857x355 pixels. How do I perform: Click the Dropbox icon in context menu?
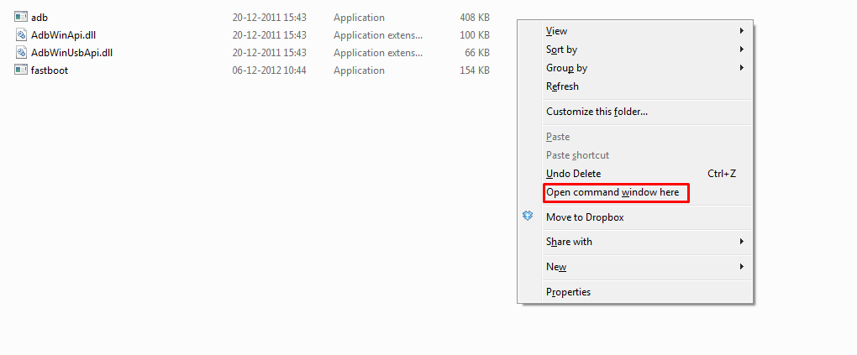[x=528, y=217]
